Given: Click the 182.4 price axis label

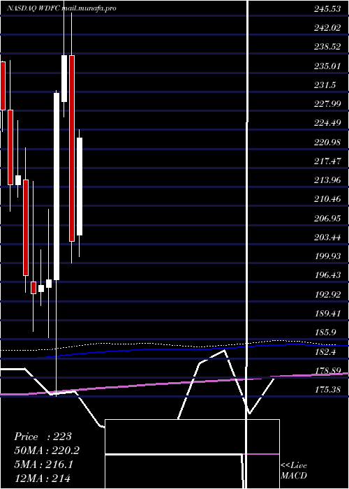Looking at the screenshot, I should point(325,352).
